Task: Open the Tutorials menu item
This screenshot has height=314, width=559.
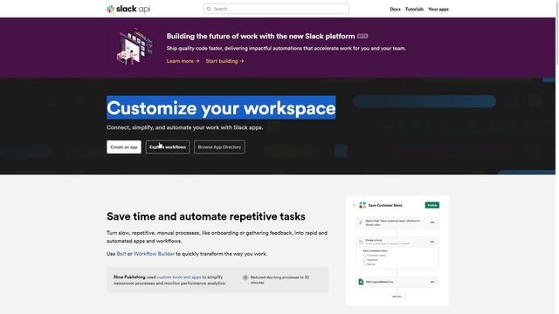Action: pyautogui.click(x=414, y=10)
